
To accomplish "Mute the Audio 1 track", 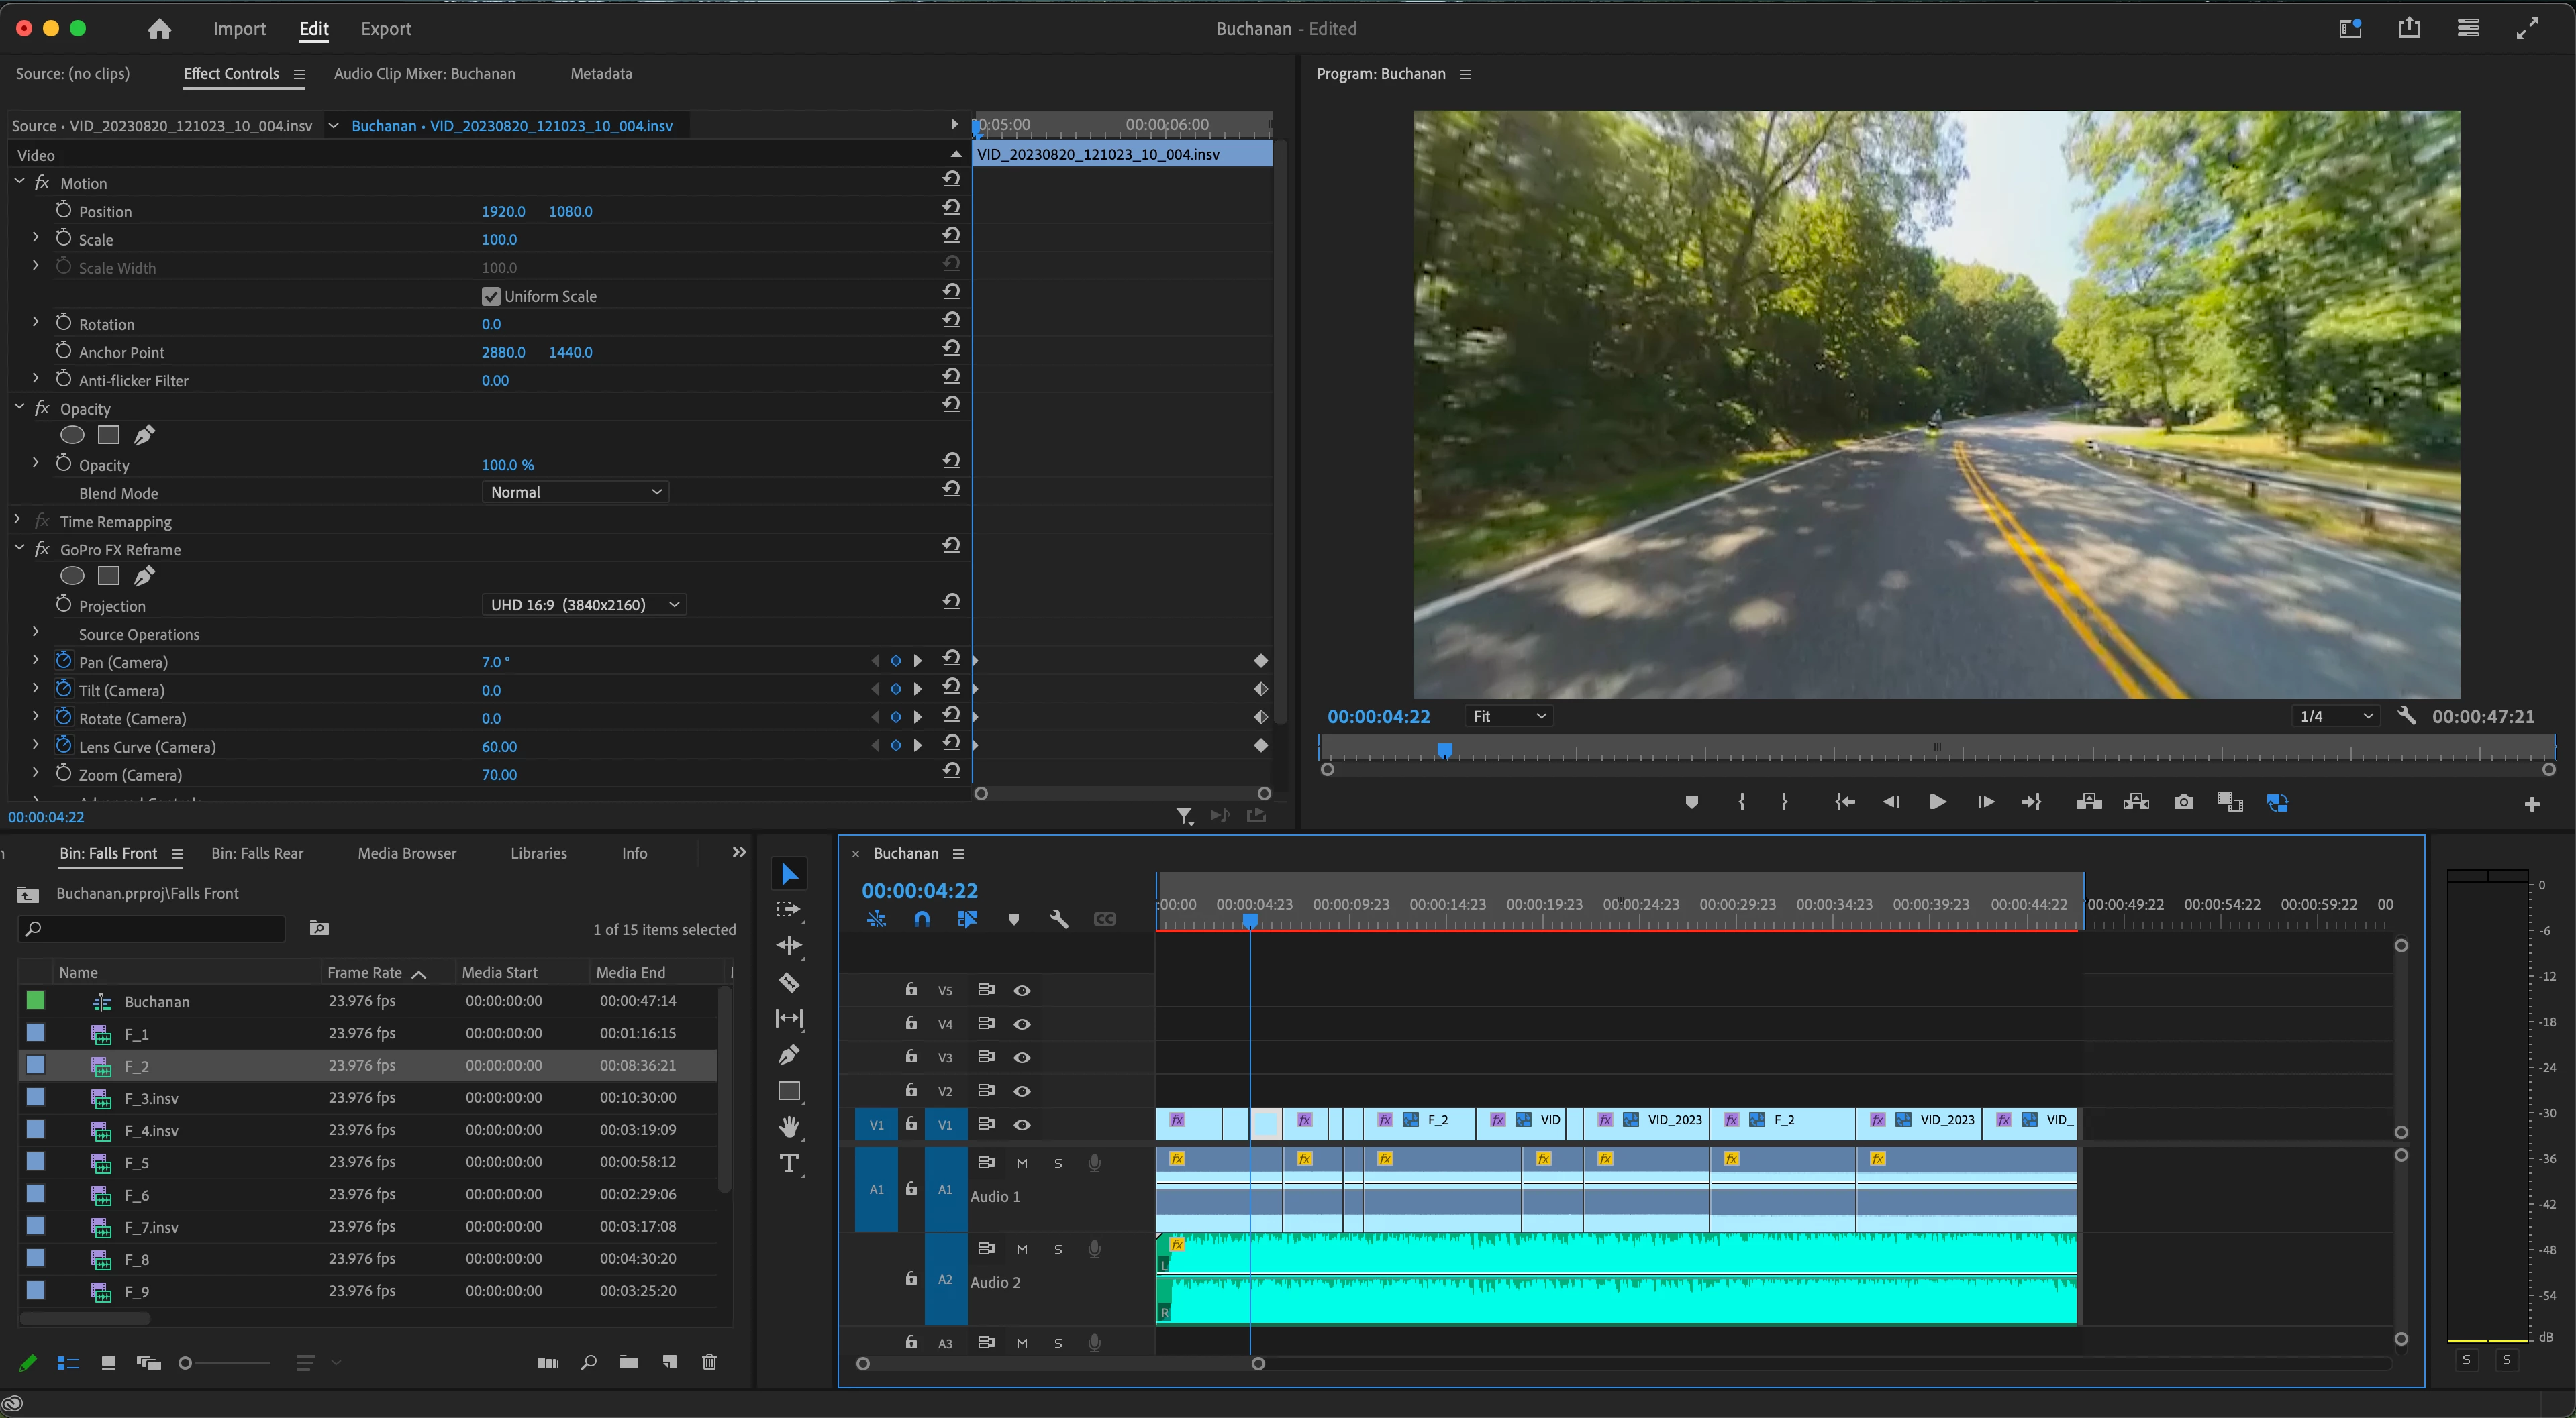I will pos(1021,1163).
